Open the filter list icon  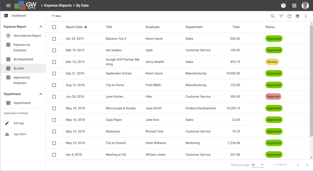pyautogui.click(x=281, y=16)
